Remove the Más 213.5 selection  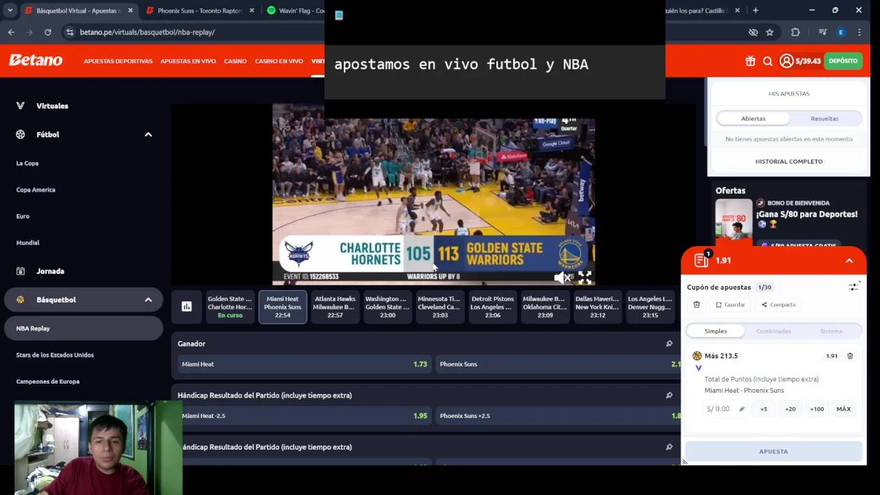point(850,356)
